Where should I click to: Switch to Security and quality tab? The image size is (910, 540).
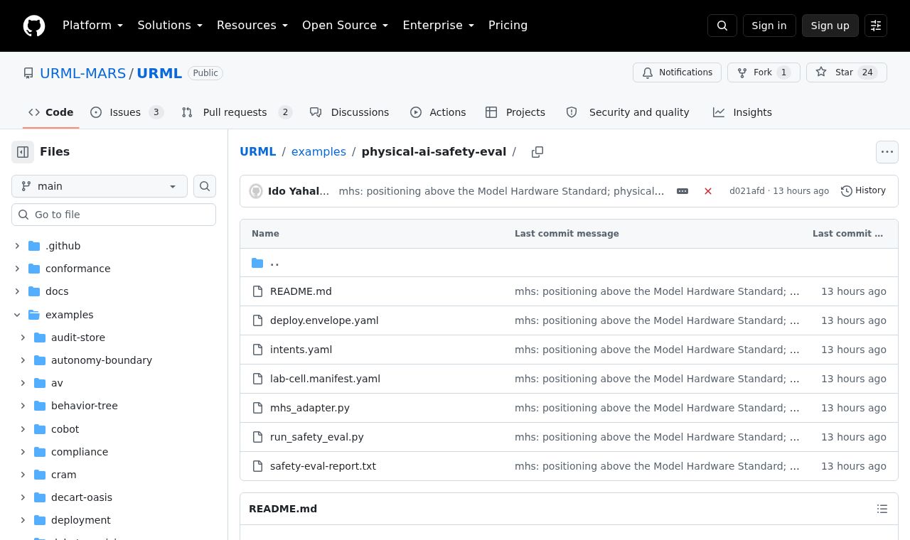tap(628, 112)
